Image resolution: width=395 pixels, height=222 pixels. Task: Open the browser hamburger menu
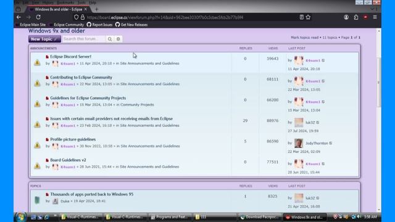375,17
